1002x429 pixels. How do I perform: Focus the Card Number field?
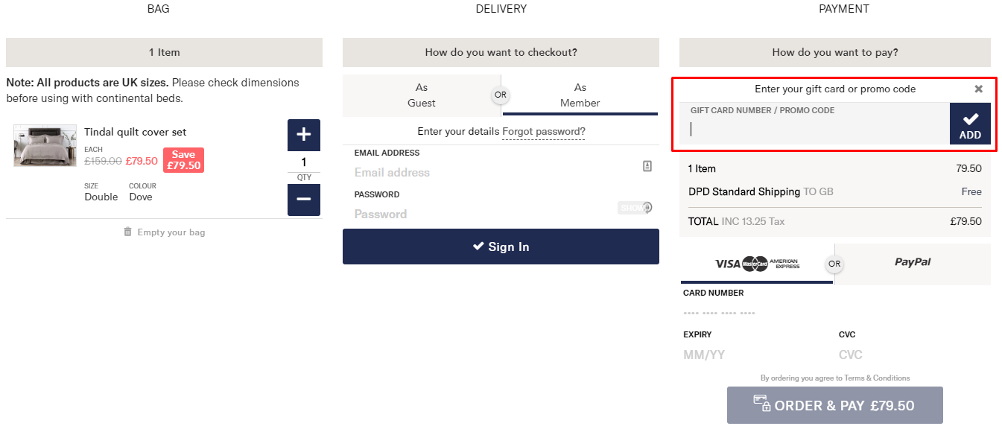[756, 313]
